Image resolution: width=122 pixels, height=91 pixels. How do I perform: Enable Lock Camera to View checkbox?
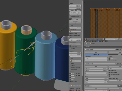[70, 35]
